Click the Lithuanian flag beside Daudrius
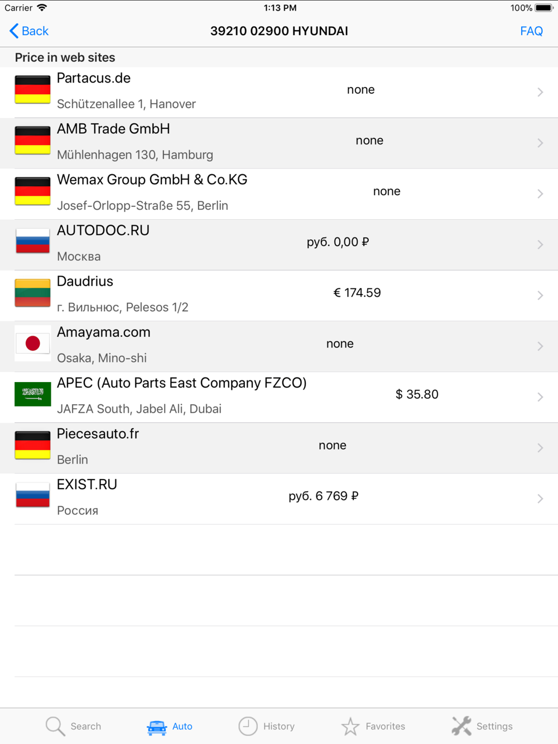 point(32,293)
